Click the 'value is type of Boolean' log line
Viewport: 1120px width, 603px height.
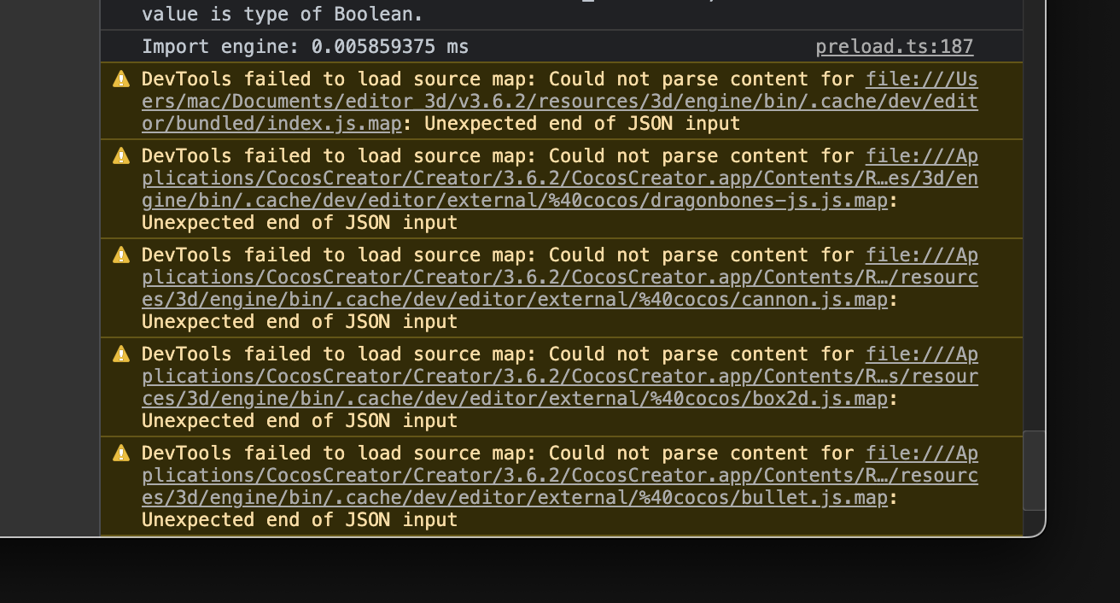(282, 15)
